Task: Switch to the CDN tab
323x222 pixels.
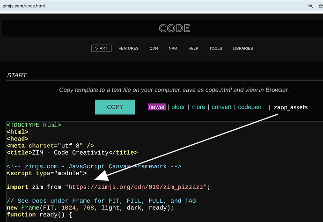Action: [154, 48]
